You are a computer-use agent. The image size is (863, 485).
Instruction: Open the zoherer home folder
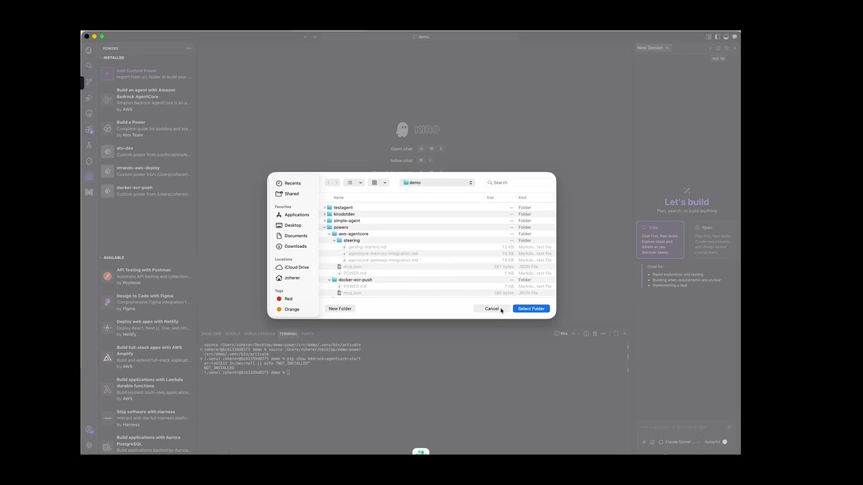coord(289,278)
